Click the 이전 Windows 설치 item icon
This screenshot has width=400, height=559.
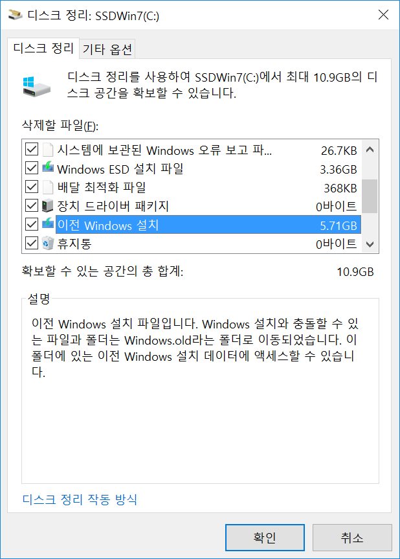point(48,224)
